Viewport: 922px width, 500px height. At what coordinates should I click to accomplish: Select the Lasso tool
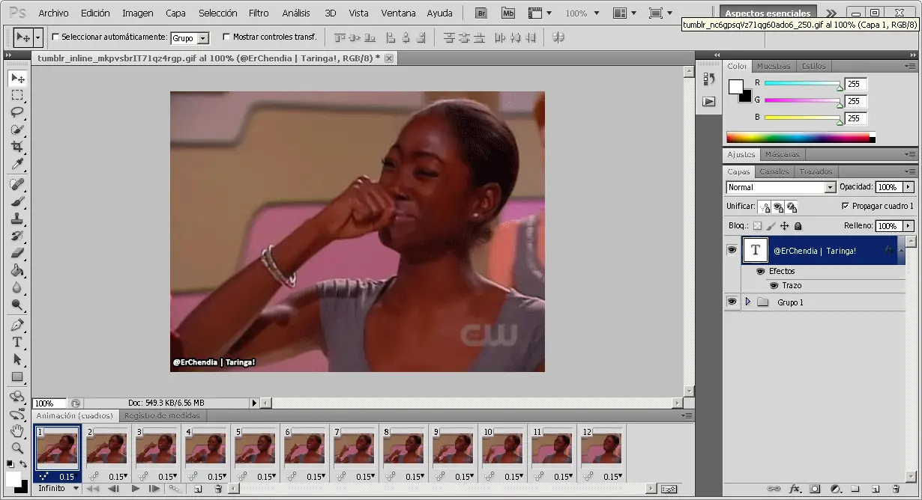point(17,112)
